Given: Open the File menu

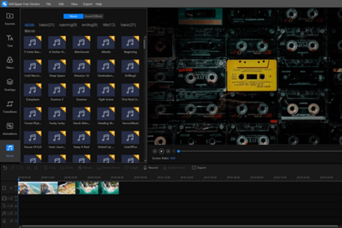Looking at the screenshot, I should (x=49, y=4).
